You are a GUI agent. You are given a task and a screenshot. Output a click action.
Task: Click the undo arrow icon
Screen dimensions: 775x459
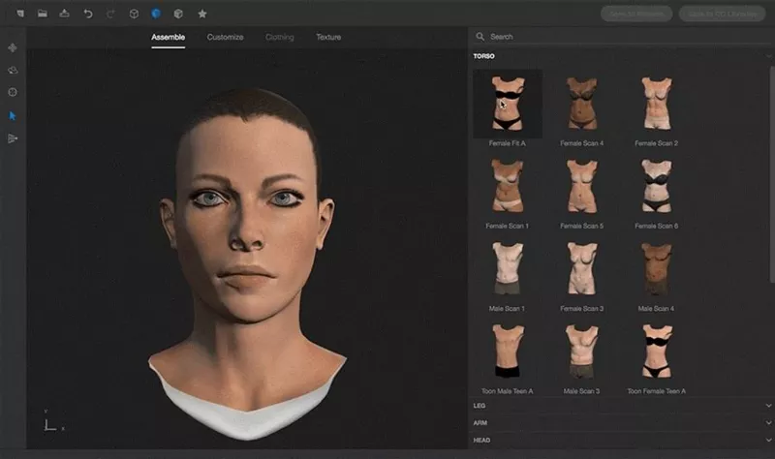(88, 14)
